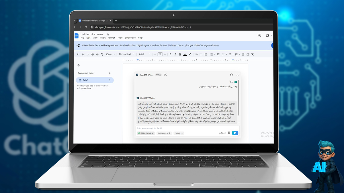Start a call with the camera icon
The width and height of the screenshot is (344, 193).
(x=268, y=35)
